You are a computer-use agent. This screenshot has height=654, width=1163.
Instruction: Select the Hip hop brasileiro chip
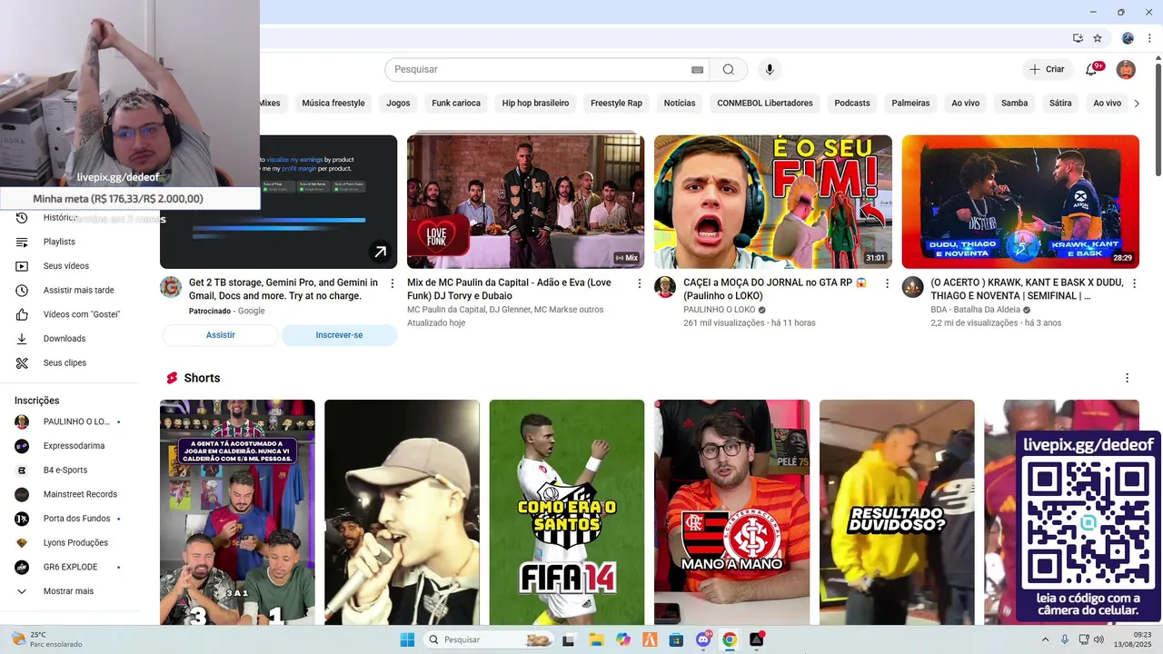(535, 104)
